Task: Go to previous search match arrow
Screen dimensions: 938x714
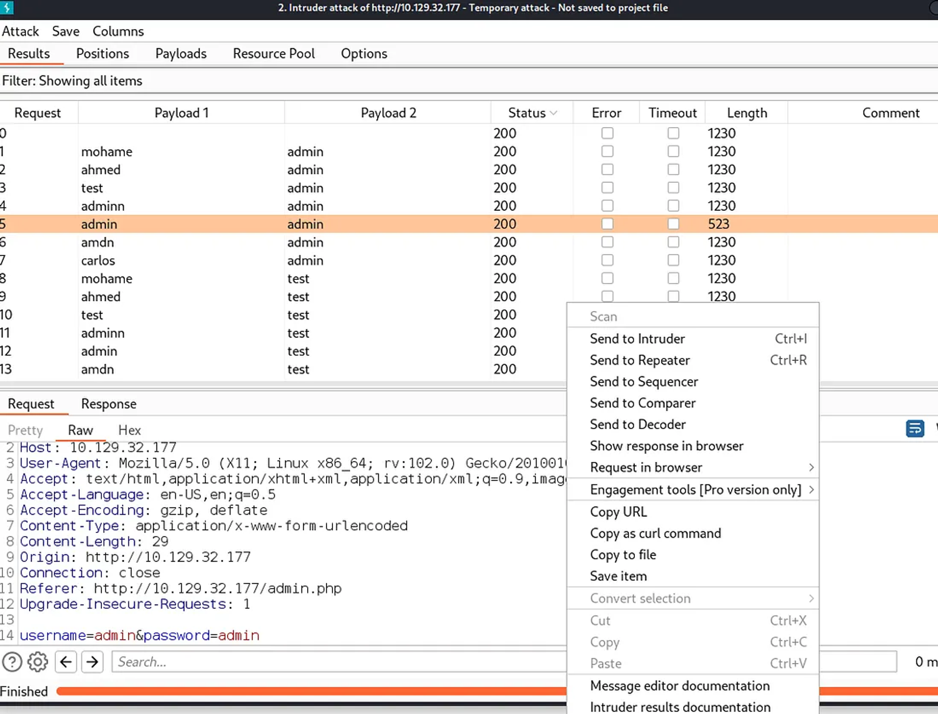Action: coord(66,662)
